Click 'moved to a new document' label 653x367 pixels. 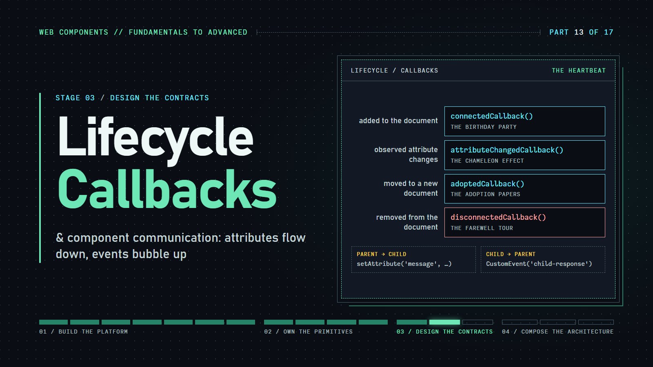[411, 188]
